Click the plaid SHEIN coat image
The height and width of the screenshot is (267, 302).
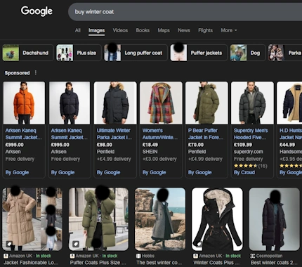(161, 103)
